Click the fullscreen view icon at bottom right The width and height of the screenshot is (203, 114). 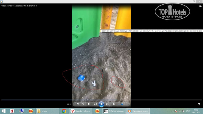(199, 104)
